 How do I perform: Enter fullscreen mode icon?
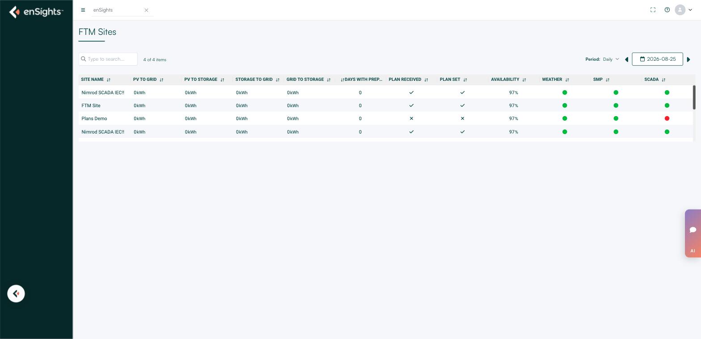tap(653, 10)
